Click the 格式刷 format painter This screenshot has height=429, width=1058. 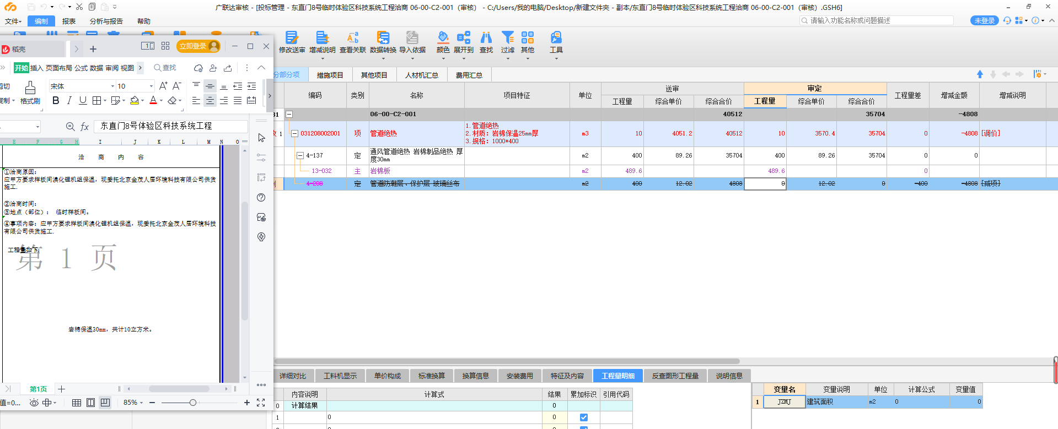pos(30,93)
